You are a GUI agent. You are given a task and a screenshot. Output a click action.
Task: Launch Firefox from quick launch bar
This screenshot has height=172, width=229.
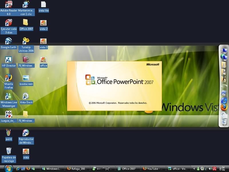tap(28, 169)
